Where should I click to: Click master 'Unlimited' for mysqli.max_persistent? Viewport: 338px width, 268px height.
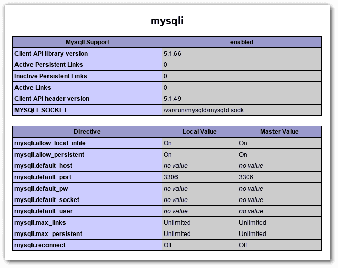(x=252, y=234)
